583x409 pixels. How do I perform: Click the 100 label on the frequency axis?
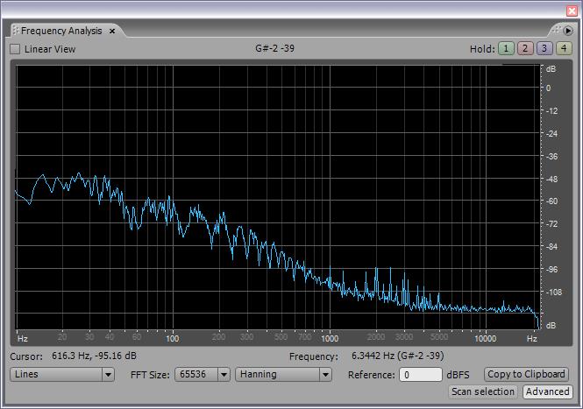click(x=172, y=338)
